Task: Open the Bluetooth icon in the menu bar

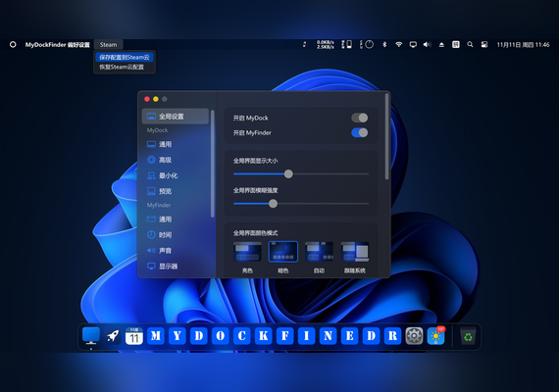Action: pyautogui.click(x=384, y=44)
